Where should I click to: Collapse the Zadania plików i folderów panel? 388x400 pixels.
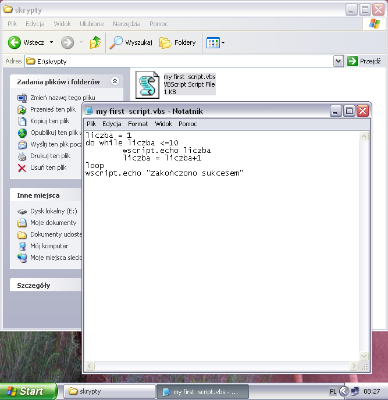point(115,82)
